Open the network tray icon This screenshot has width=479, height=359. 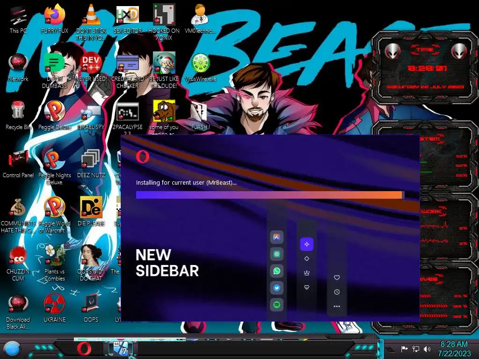(415, 349)
